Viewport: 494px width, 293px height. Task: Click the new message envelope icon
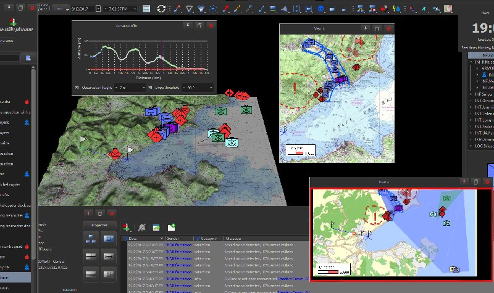(171, 227)
